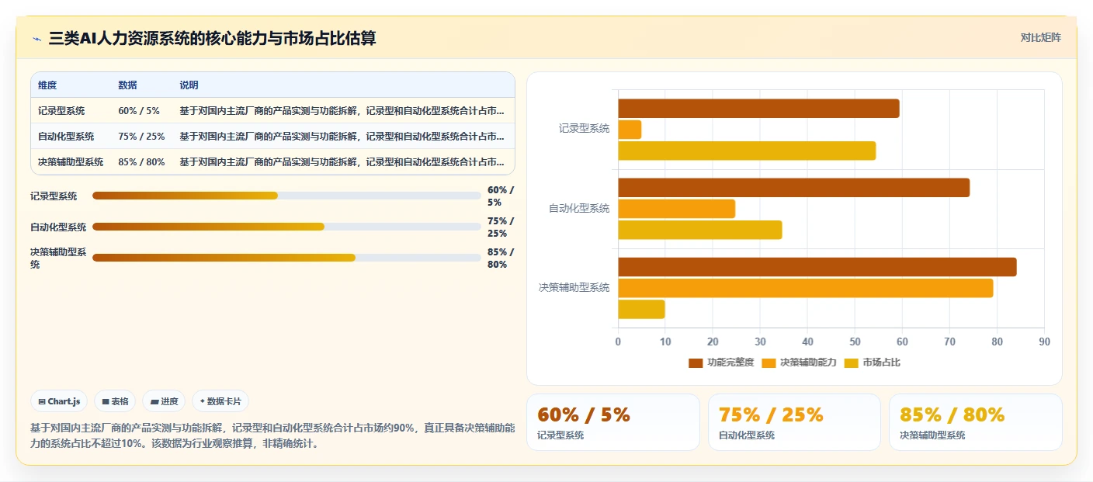Image resolution: width=1093 pixels, height=482 pixels.
Task: Select the Chart.js tag chip
Action: [60, 401]
